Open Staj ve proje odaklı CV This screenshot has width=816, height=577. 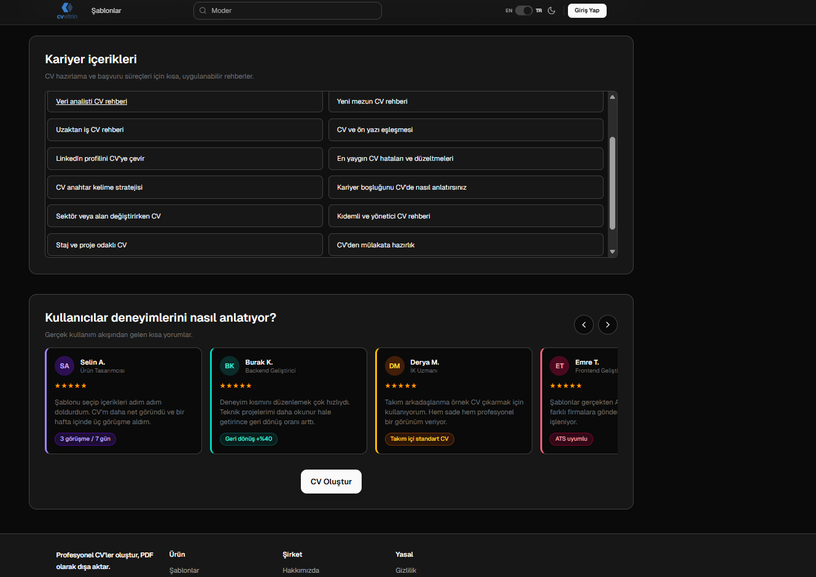click(185, 245)
